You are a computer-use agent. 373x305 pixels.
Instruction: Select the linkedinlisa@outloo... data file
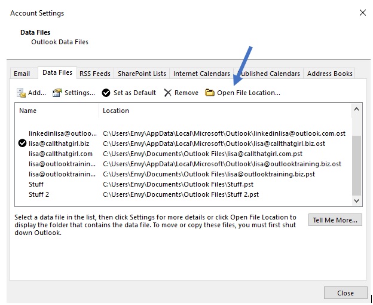[x=63, y=133]
